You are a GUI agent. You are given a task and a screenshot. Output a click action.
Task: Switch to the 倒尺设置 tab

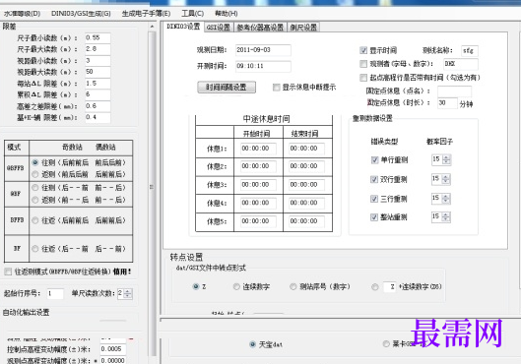[x=303, y=28]
